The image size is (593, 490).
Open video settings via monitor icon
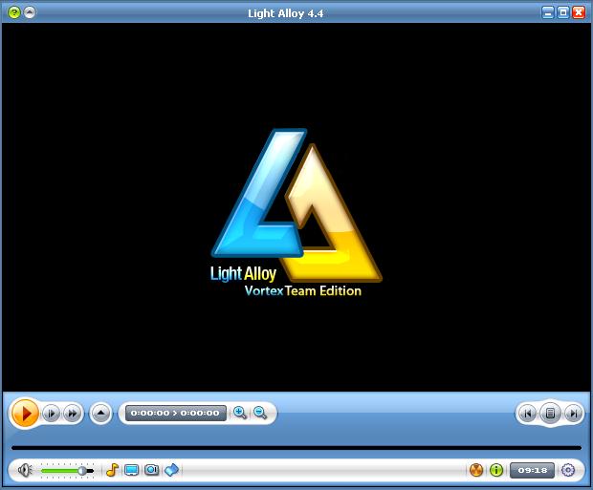[132, 470]
